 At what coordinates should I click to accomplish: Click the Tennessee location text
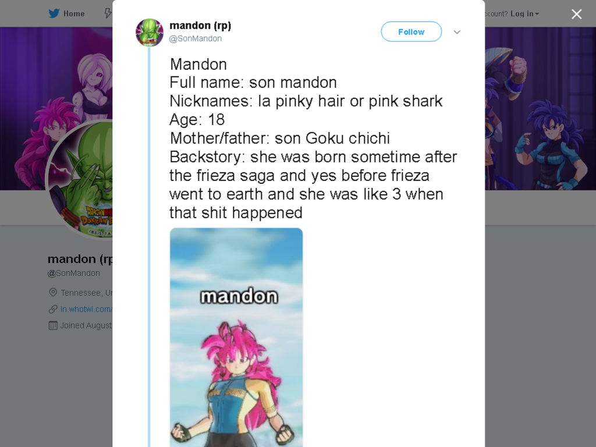[87, 293]
